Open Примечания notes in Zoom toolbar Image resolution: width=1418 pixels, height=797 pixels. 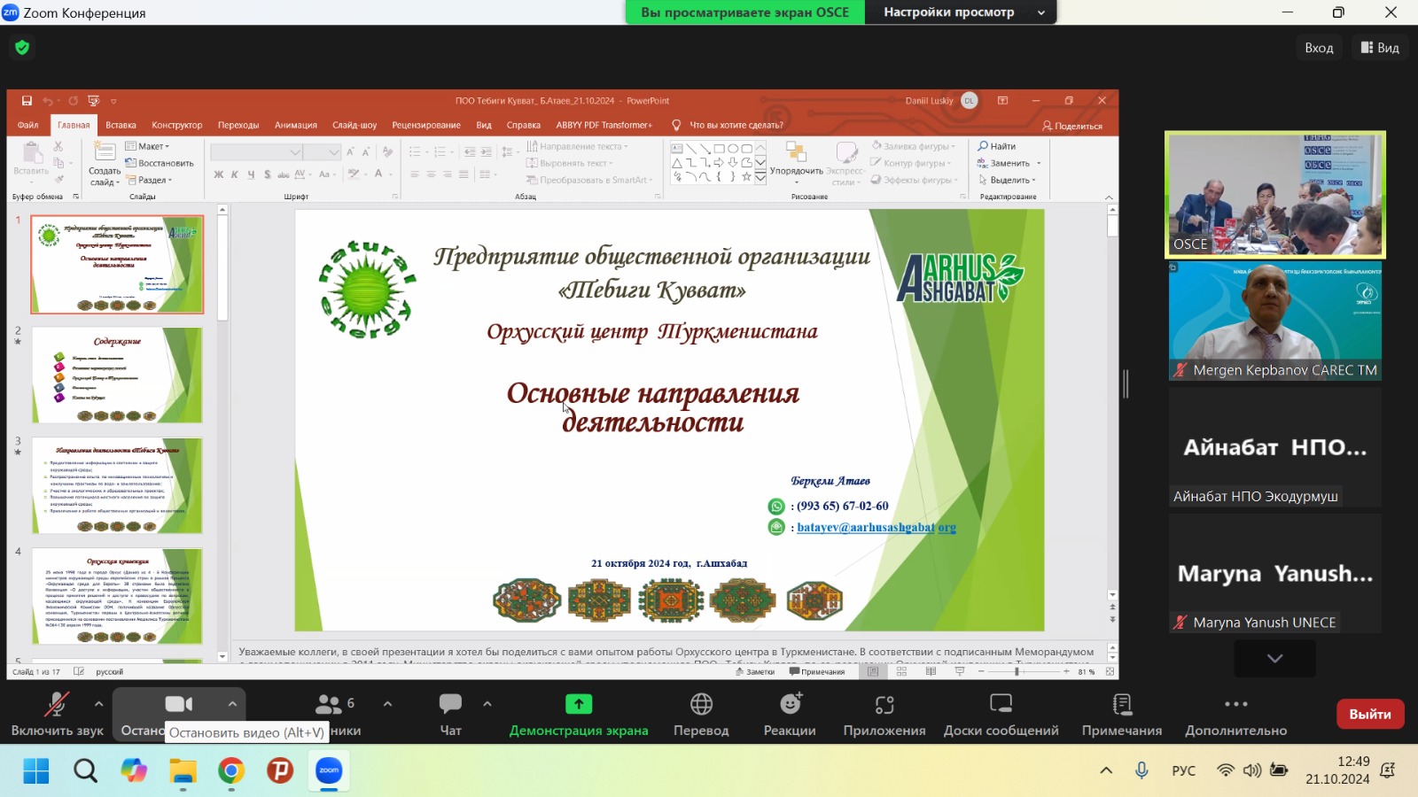click(1122, 714)
